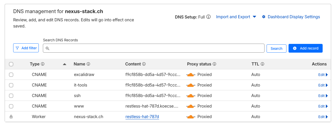Select the ssh record checkbox

click(11, 96)
